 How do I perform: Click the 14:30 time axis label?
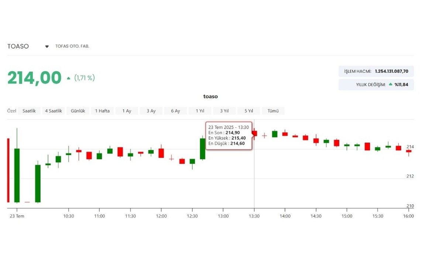(316, 216)
